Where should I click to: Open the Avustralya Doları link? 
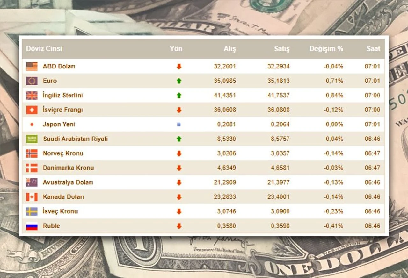coord(68,182)
